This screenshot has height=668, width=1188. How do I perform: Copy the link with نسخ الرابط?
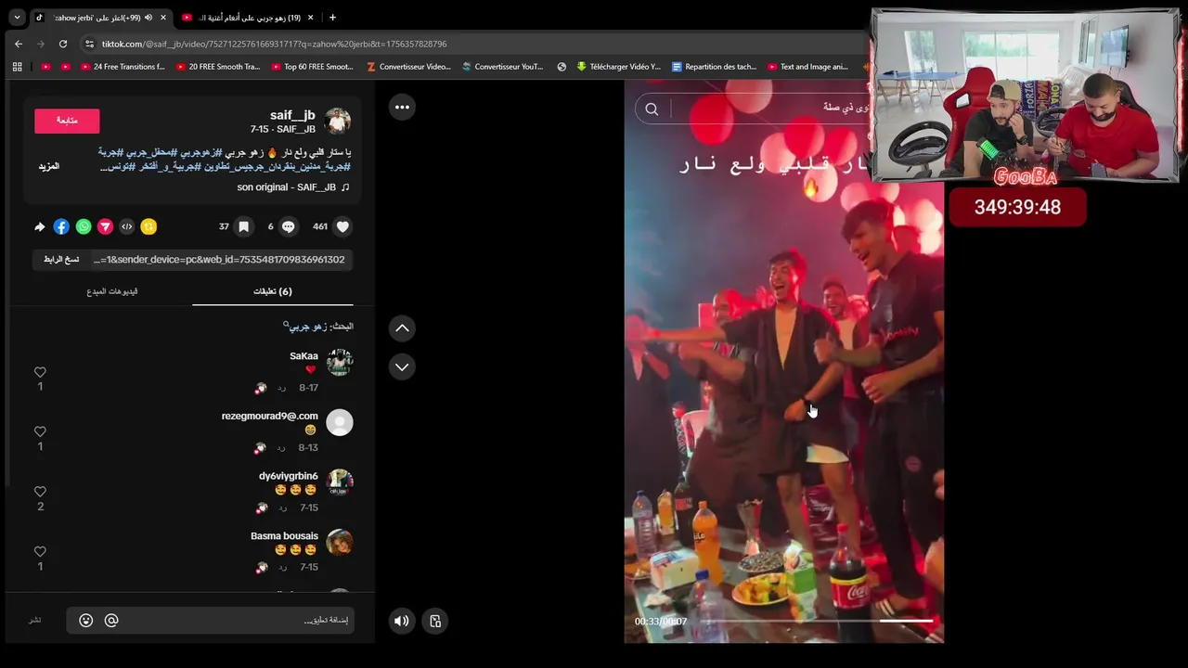click(x=61, y=260)
